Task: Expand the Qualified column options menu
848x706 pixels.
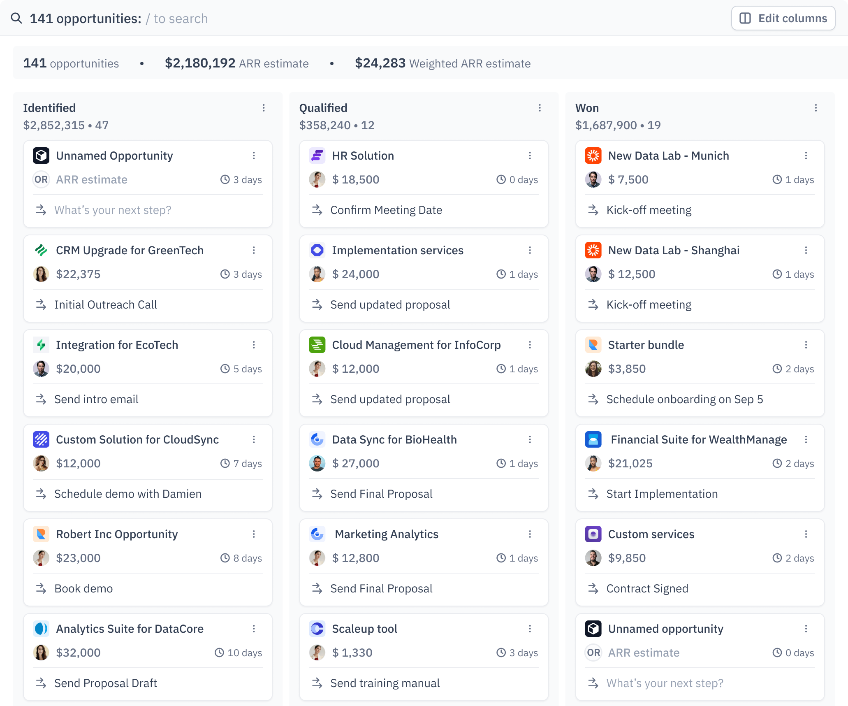Action: click(540, 108)
